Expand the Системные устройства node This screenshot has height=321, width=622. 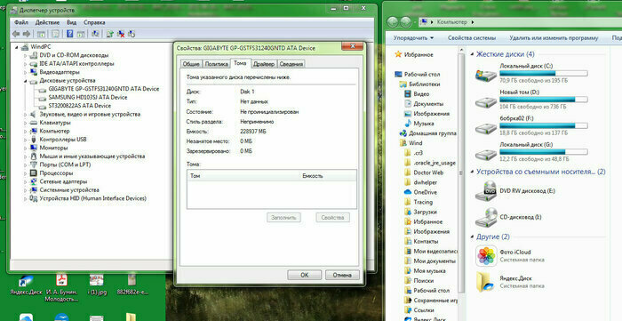tap(26, 190)
